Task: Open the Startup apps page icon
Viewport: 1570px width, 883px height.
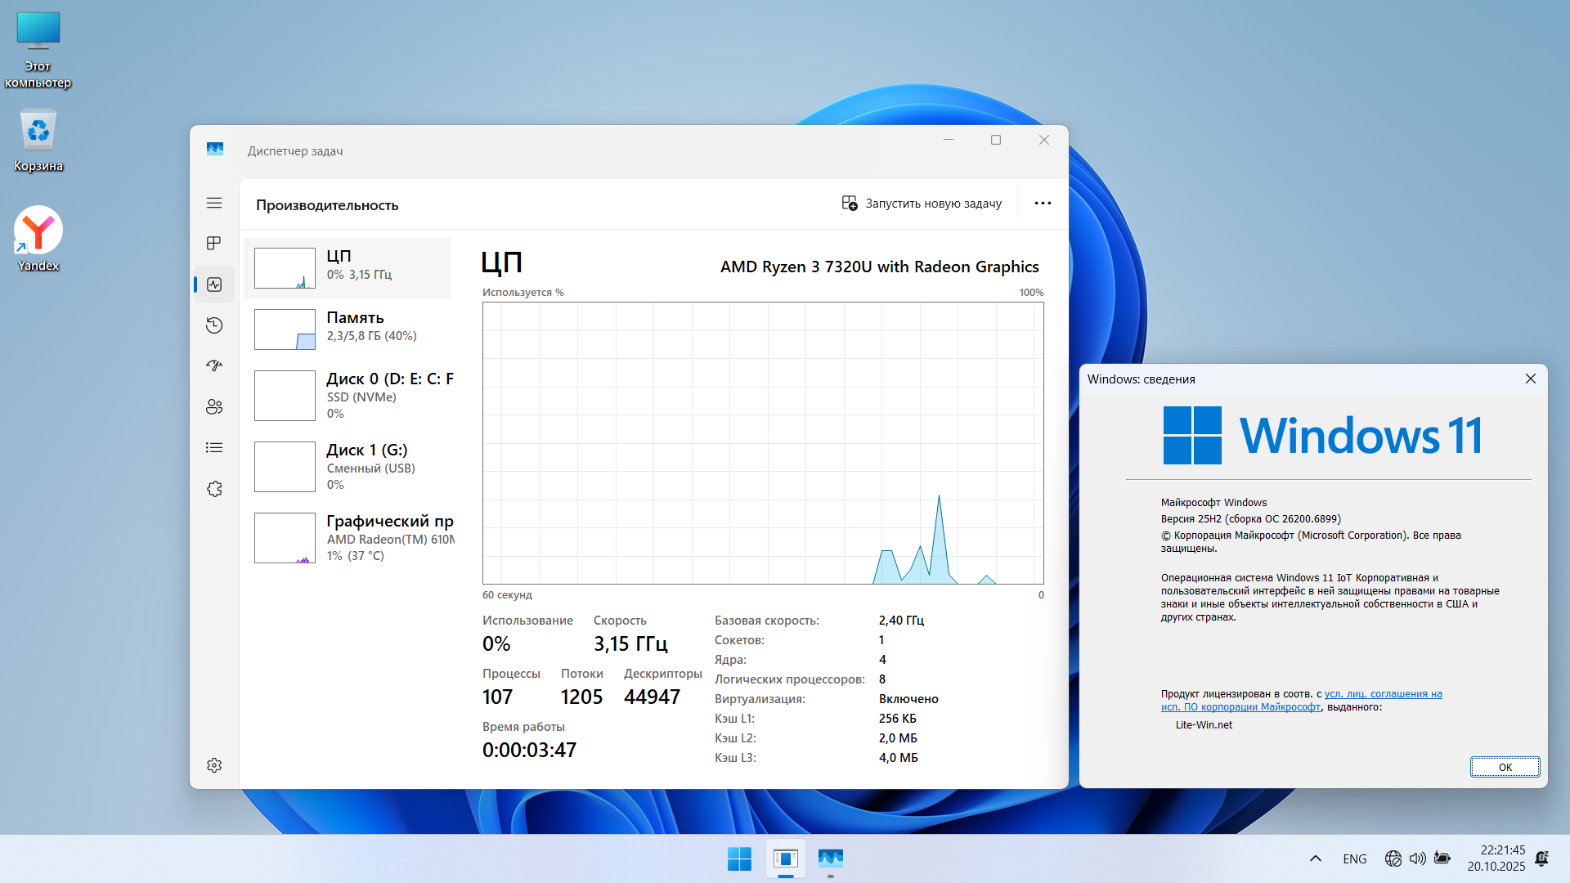Action: coord(214,365)
